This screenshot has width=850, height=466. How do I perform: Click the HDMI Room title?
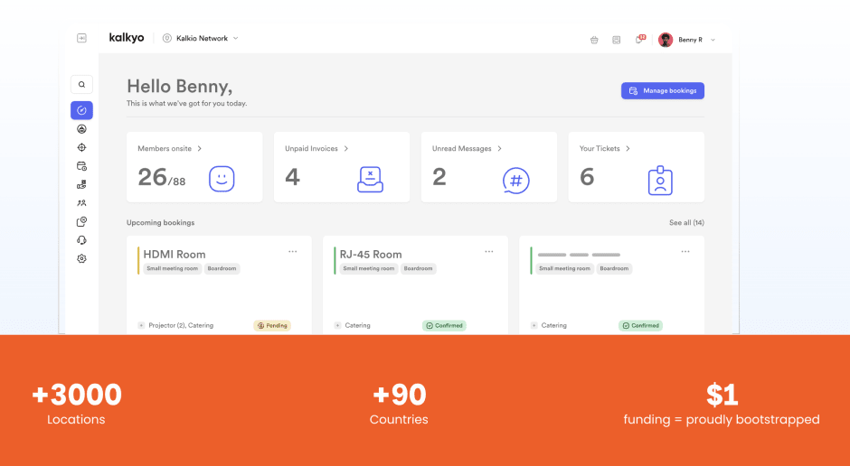tap(175, 255)
